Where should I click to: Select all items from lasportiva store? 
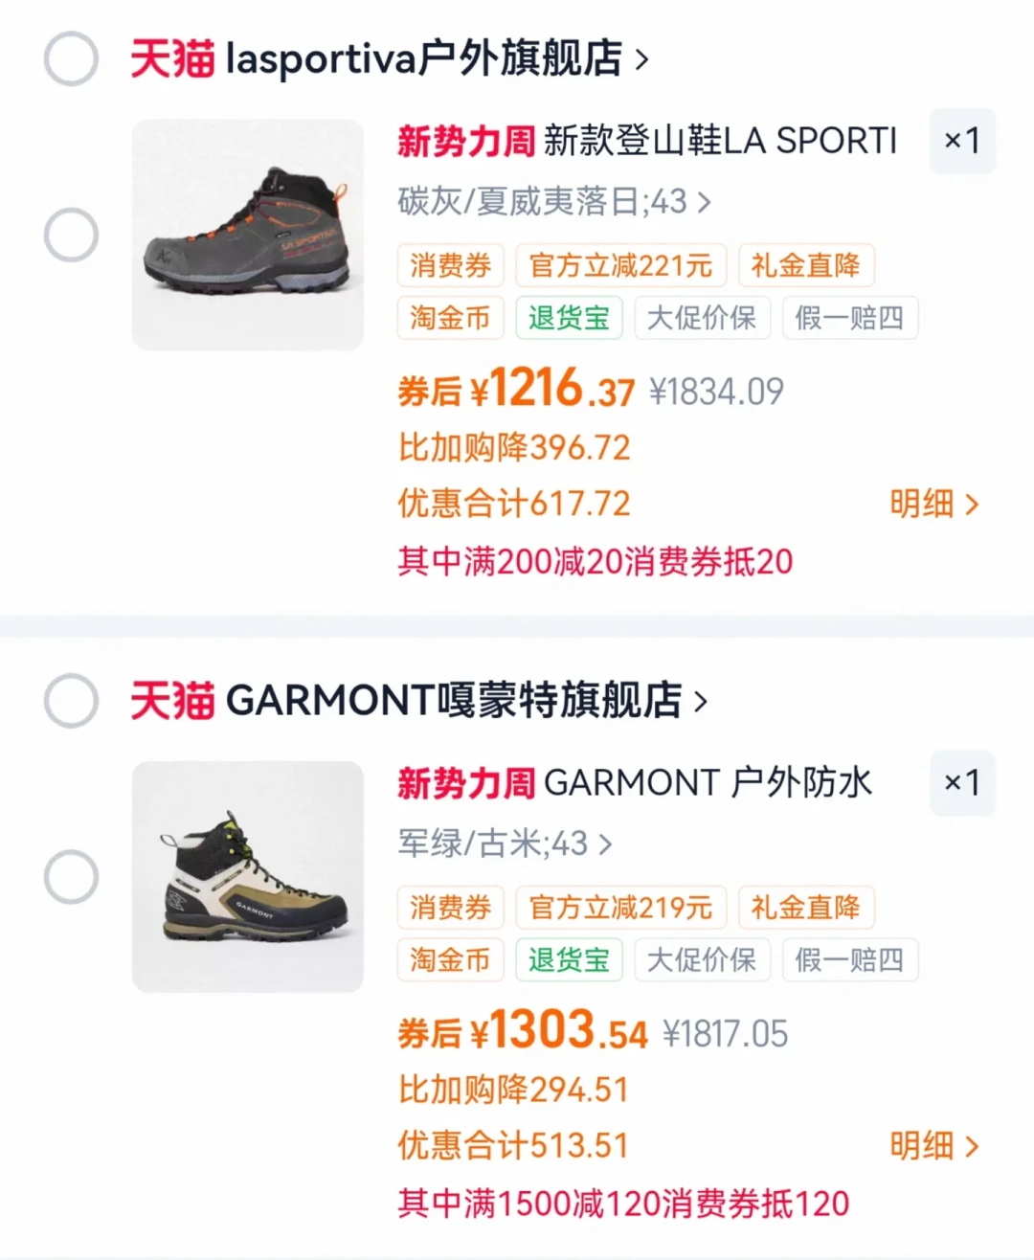[72, 58]
